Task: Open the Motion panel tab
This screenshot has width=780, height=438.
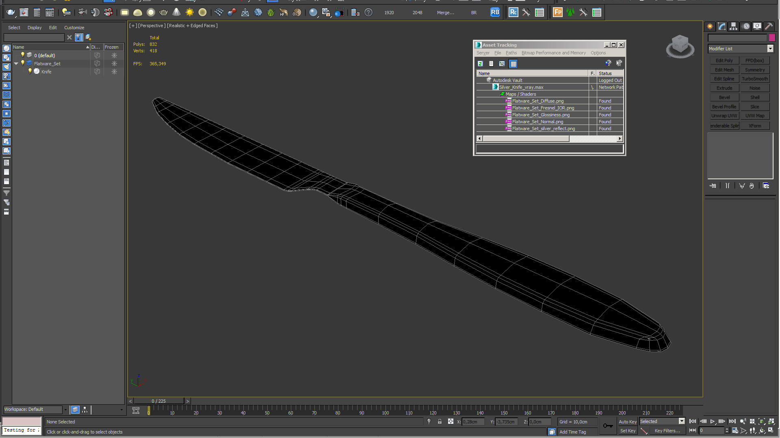Action: (746, 26)
